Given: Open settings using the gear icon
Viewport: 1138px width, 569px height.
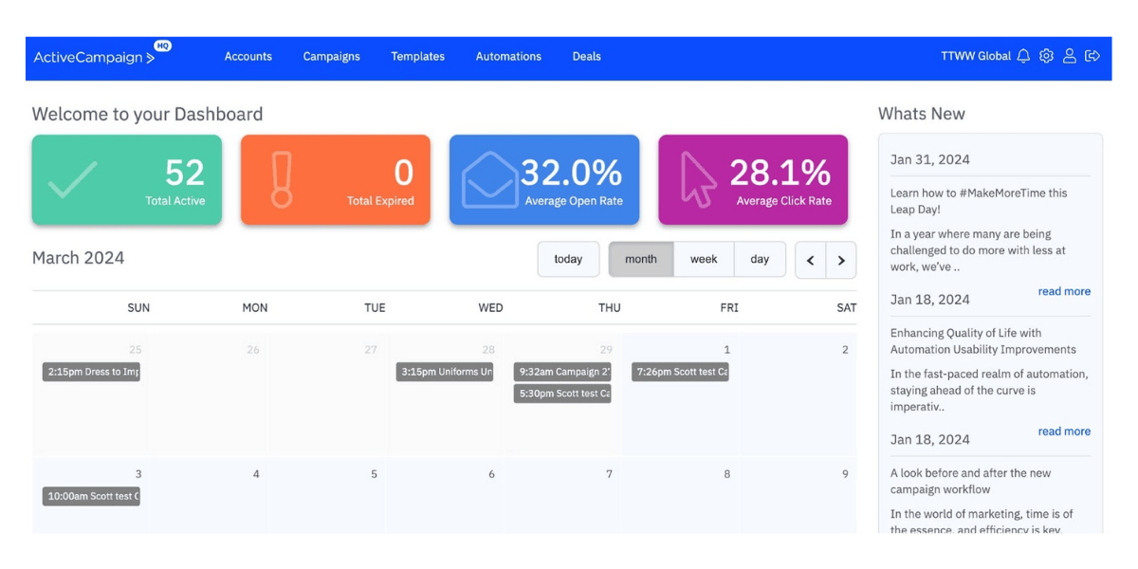Looking at the screenshot, I should (1046, 56).
